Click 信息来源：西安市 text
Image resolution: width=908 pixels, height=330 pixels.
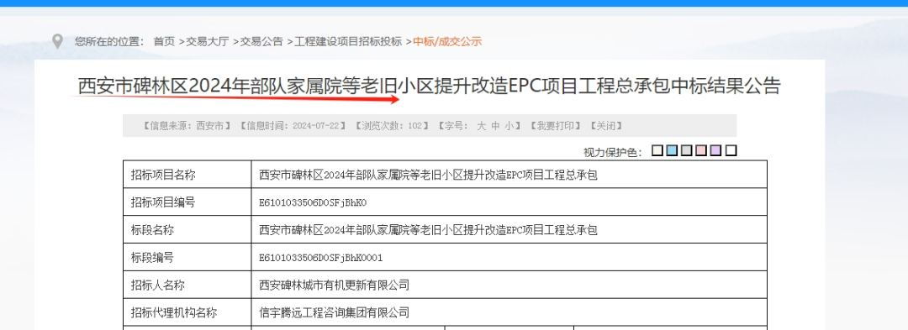[x=187, y=126]
